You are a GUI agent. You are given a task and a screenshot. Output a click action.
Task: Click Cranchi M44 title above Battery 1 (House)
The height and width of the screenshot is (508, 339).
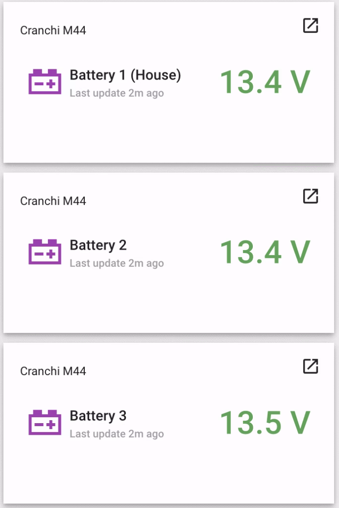(53, 30)
